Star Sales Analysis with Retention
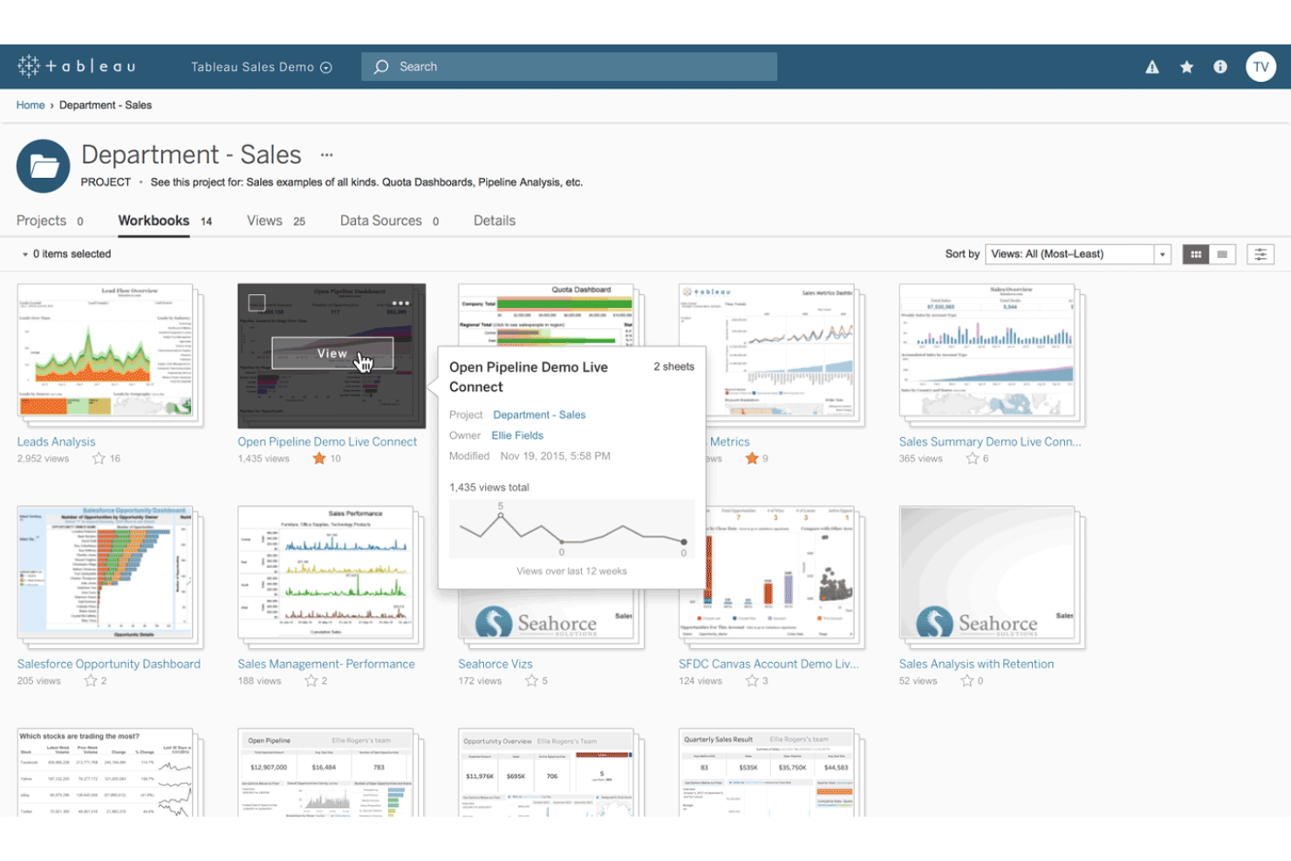This screenshot has width=1291, height=861. (x=967, y=680)
